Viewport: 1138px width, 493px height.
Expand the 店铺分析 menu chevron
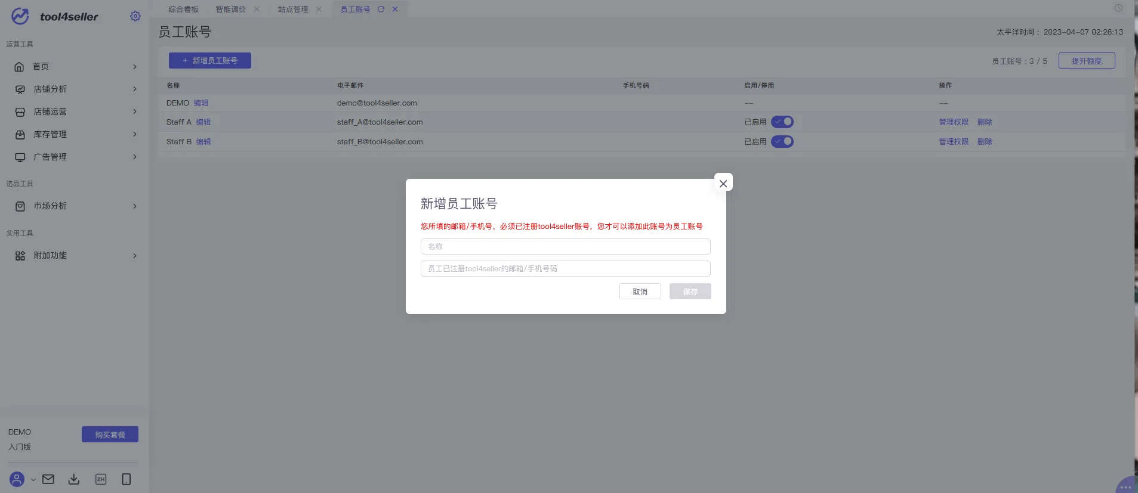tap(135, 89)
